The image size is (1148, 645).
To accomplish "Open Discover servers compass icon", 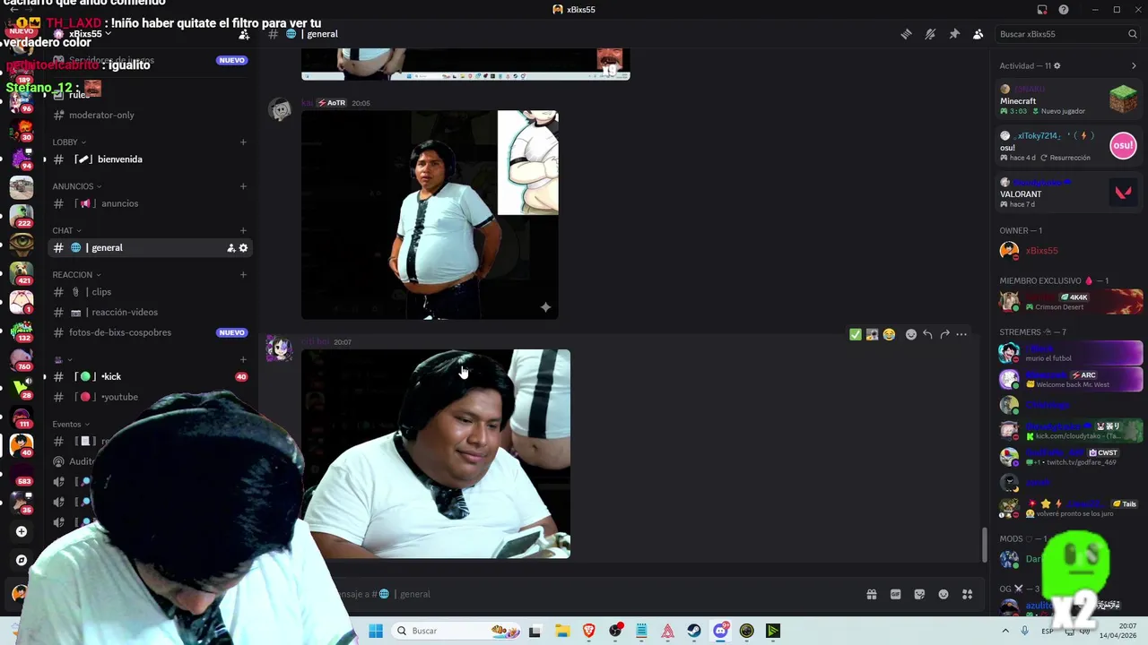I will (x=22, y=561).
